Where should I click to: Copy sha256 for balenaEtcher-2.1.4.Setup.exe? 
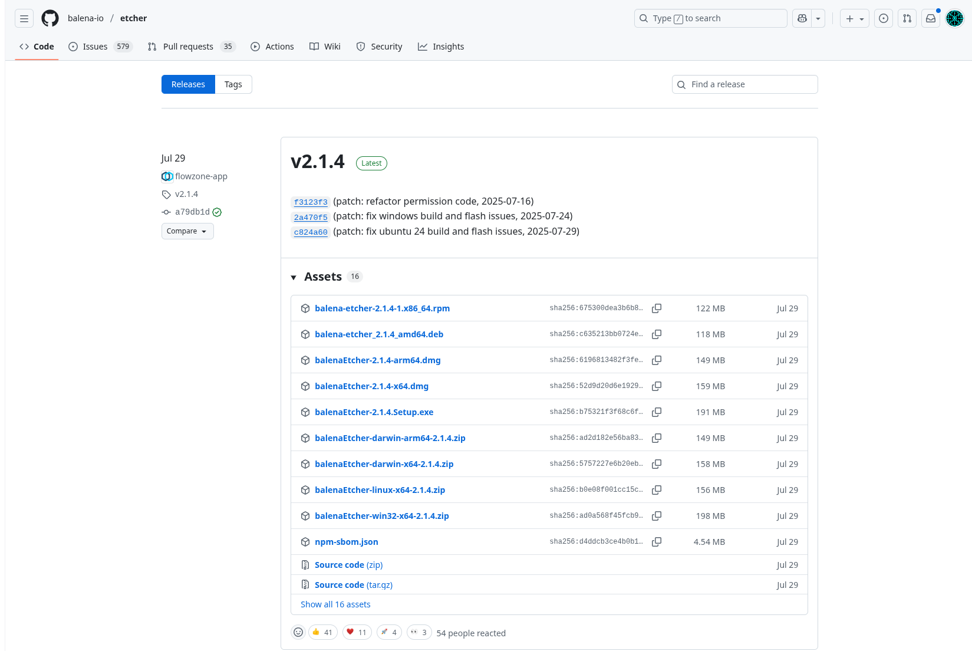pos(657,412)
